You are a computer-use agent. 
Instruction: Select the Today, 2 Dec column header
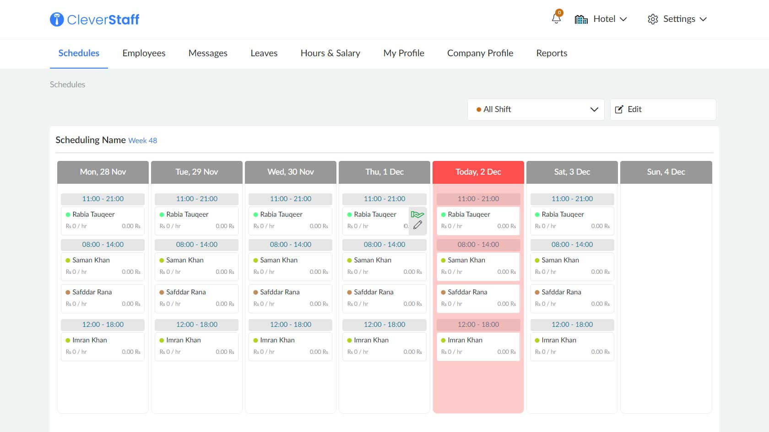(x=478, y=172)
